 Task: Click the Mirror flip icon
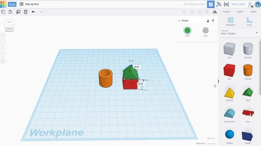215,12
